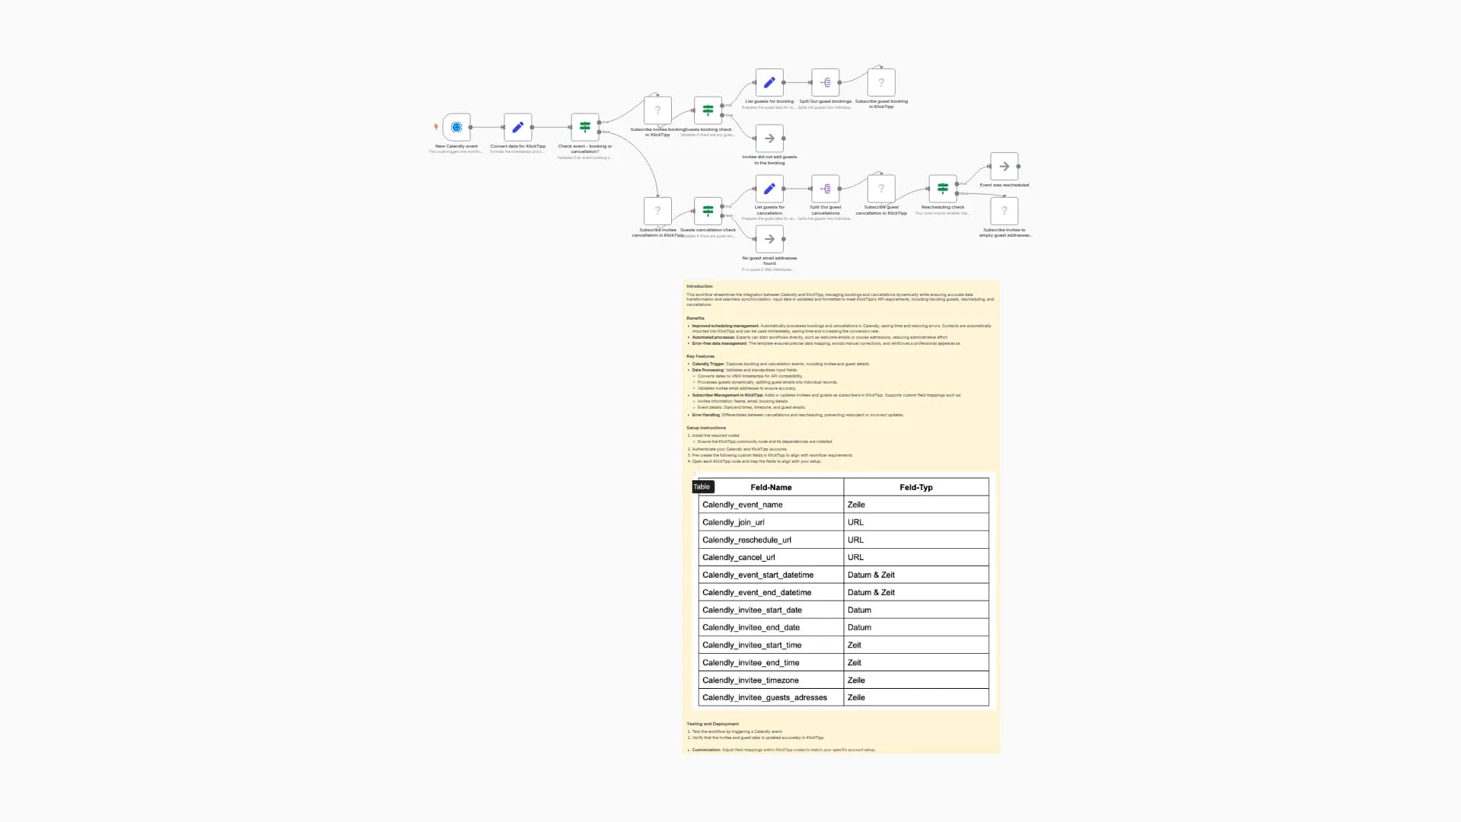Select the Calendly_invitee_end_date cell

point(771,627)
